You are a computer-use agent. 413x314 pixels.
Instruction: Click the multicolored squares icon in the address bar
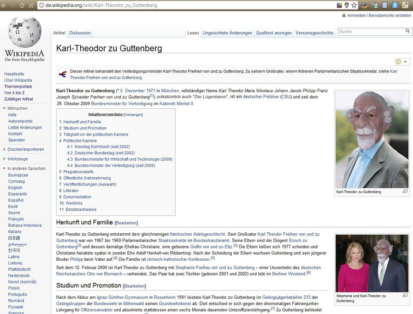pos(339,5)
